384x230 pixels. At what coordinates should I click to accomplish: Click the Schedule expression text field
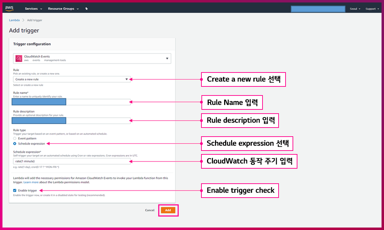point(71,161)
